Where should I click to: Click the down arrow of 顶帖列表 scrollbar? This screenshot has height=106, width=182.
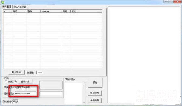coord(84,103)
